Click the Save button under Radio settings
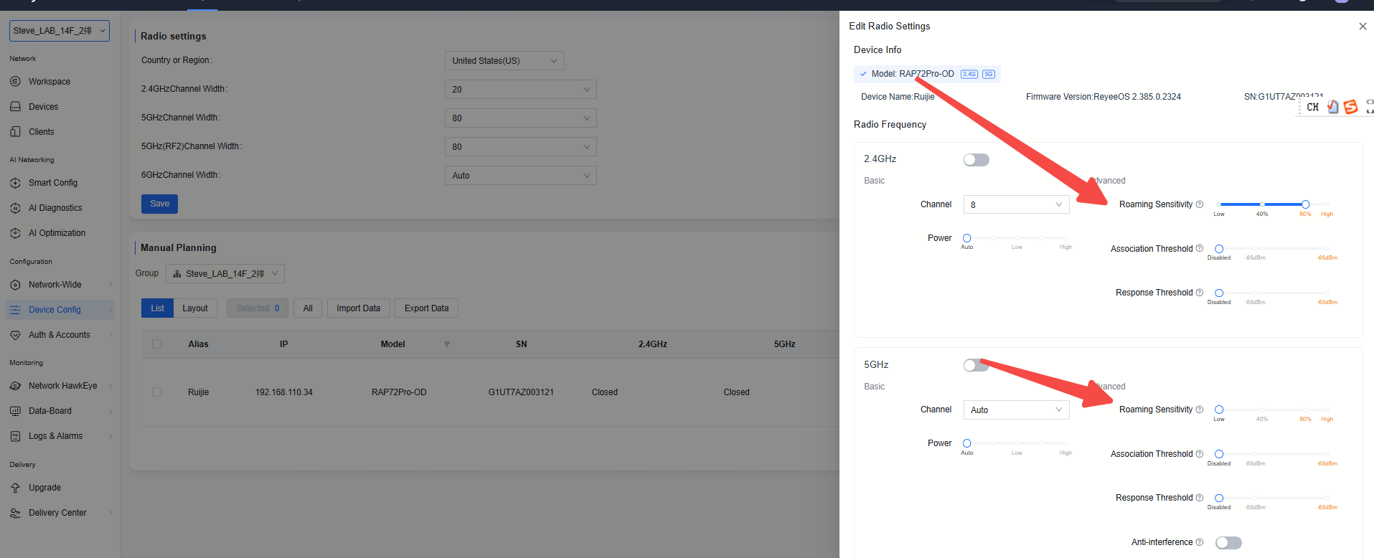 click(159, 204)
